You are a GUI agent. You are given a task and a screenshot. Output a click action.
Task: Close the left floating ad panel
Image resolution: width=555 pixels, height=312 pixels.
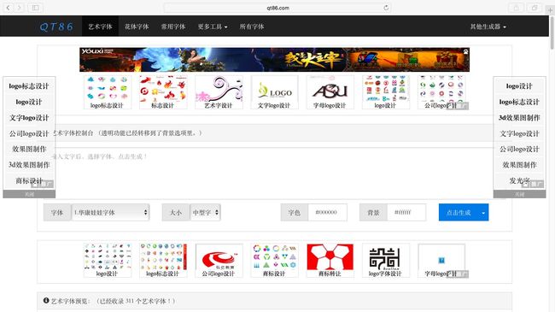click(x=29, y=194)
